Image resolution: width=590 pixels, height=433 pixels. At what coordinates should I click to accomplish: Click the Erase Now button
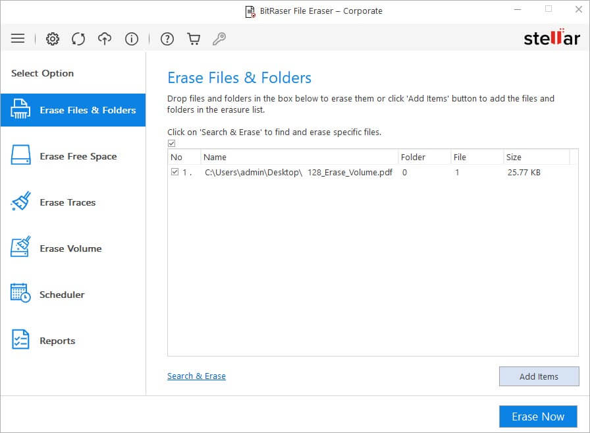538,417
